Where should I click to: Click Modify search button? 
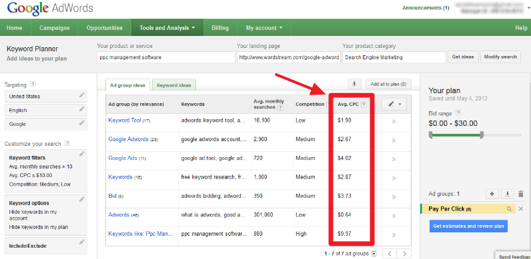tap(500, 57)
